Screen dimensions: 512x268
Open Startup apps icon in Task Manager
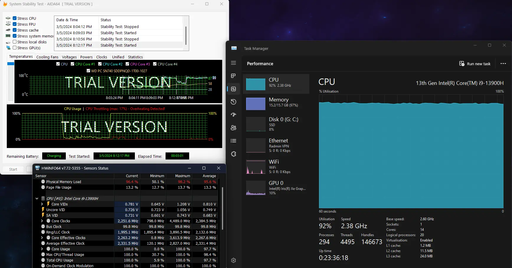(233, 115)
